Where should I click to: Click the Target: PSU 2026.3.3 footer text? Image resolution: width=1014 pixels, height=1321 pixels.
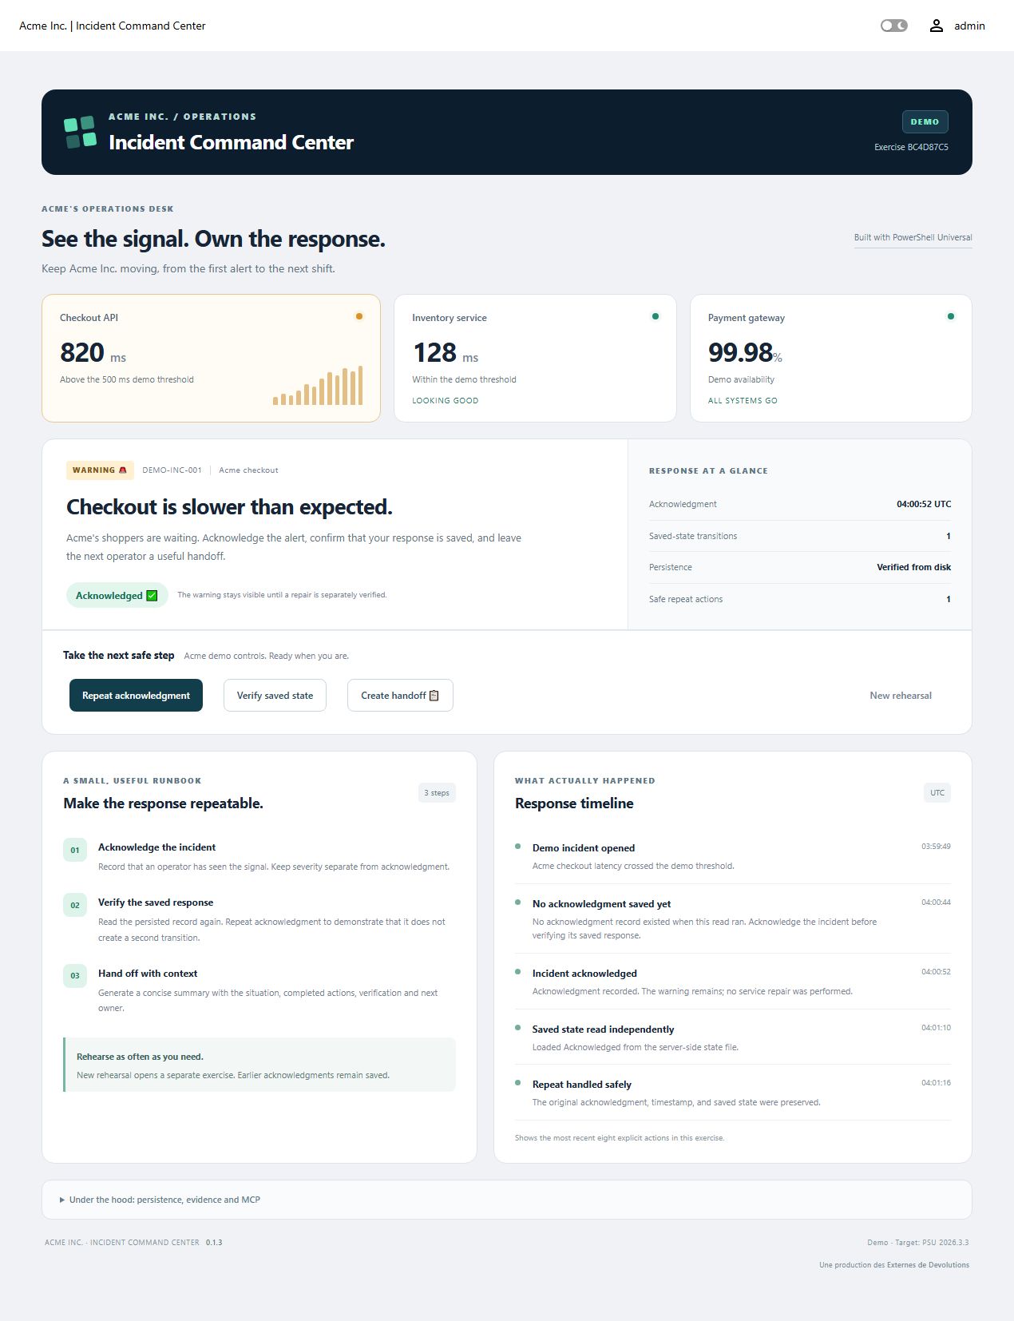[932, 1242]
